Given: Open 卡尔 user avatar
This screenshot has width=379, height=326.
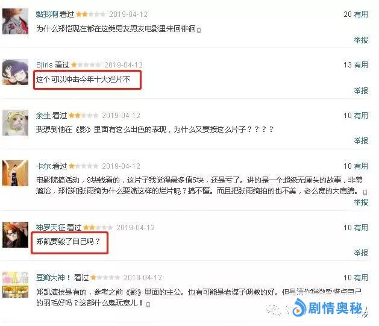Looking at the screenshot, I should click(15, 173).
